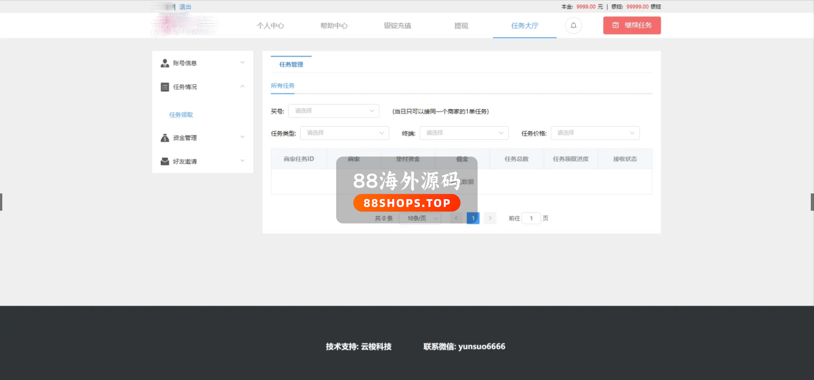
Task: Click the red 继续任务 button
Action: coord(632,25)
